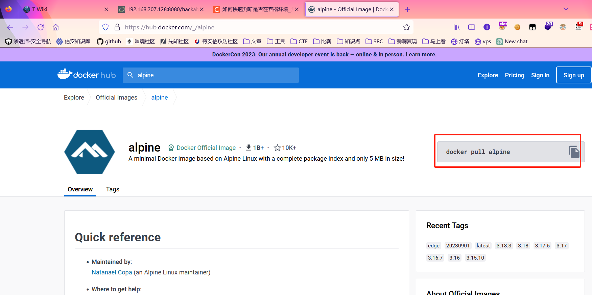Open a new browser tab
Viewport: 592px width, 295px height.
pyautogui.click(x=408, y=9)
